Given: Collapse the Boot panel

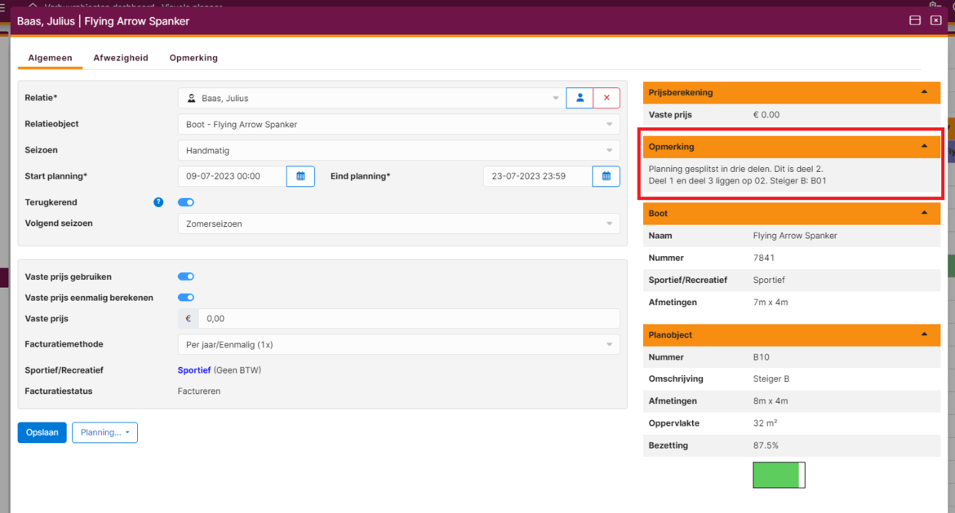Looking at the screenshot, I should [x=924, y=214].
